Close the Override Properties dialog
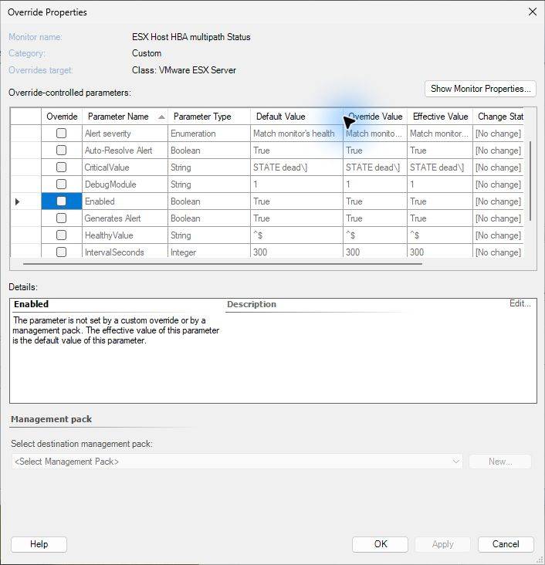This screenshot has height=565, width=545. (533, 12)
